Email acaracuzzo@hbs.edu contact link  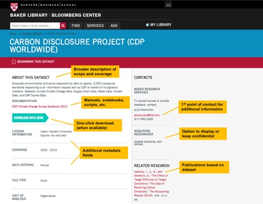[147, 115]
